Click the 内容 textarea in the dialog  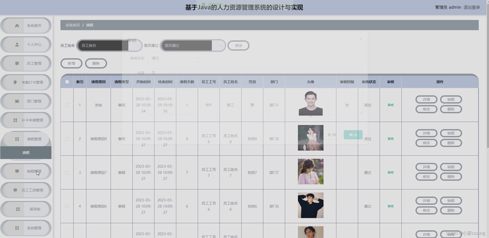click(x=255, y=91)
